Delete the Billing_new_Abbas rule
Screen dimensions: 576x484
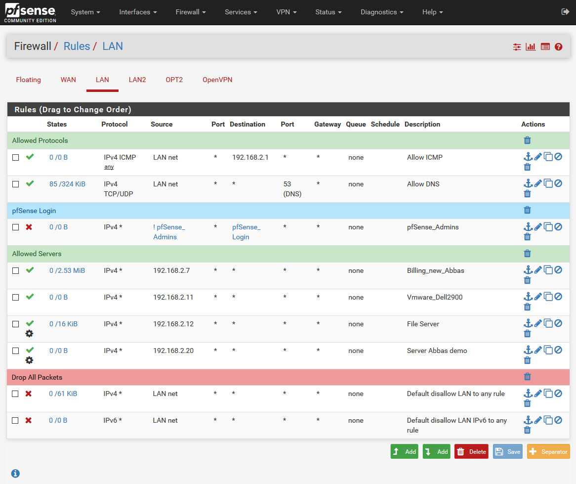pos(527,280)
